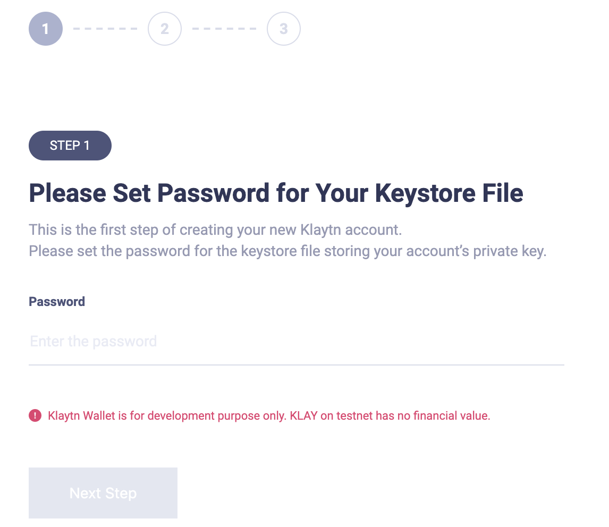Click the STEP 1 pill badge
609x527 pixels.
[x=70, y=146]
